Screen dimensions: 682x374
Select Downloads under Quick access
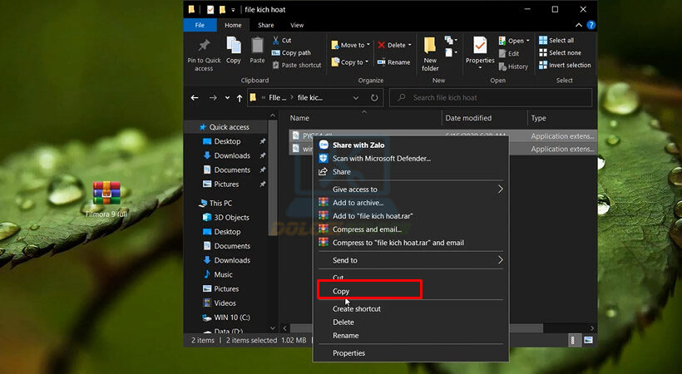coord(231,155)
